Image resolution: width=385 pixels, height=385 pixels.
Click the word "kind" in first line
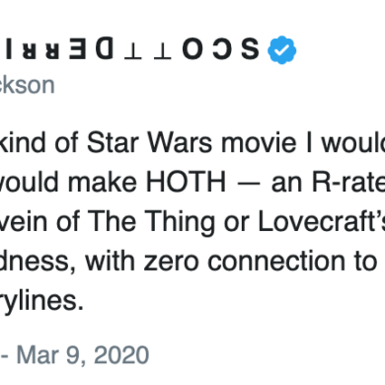pos(23,142)
